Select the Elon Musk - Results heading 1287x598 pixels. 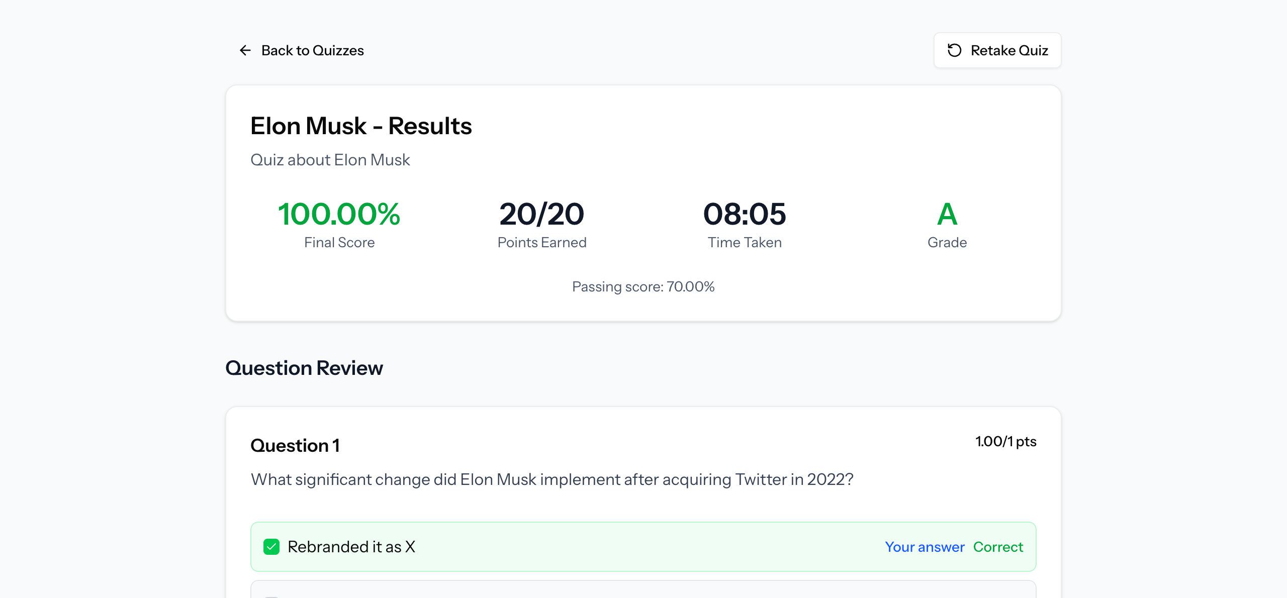click(361, 126)
